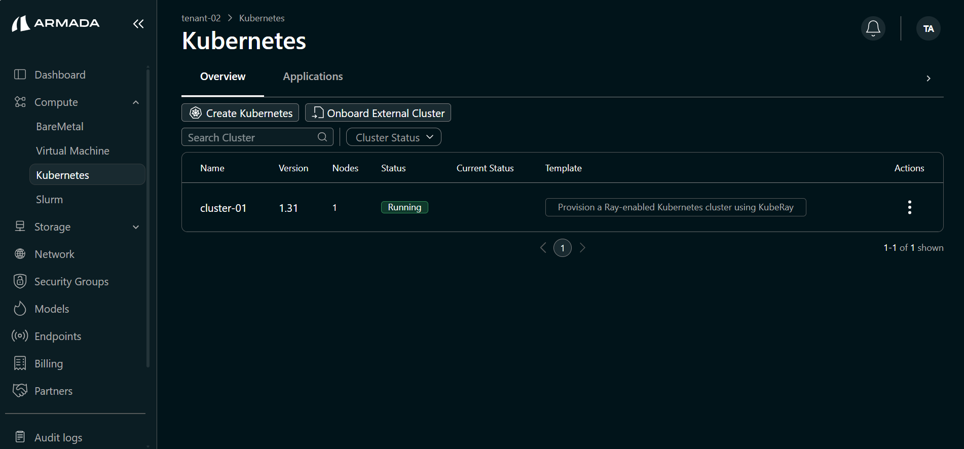Click the Version column header
Viewport: 964px width, 449px height.
point(293,168)
